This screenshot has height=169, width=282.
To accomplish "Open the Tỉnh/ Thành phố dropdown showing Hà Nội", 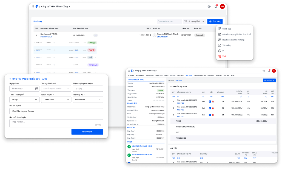I will coord(24,100).
